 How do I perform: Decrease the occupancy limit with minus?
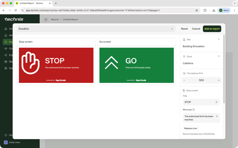click(184, 80)
